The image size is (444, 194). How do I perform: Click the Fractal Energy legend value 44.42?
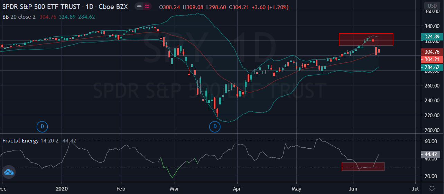coord(70,141)
